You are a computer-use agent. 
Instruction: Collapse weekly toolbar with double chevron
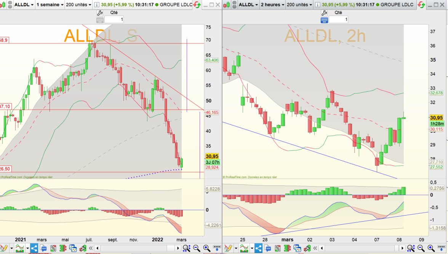(x=91, y=248)
